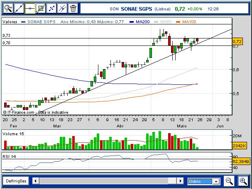Zoom out with bottom magnifier minus
252x189 pixels.
229,181
